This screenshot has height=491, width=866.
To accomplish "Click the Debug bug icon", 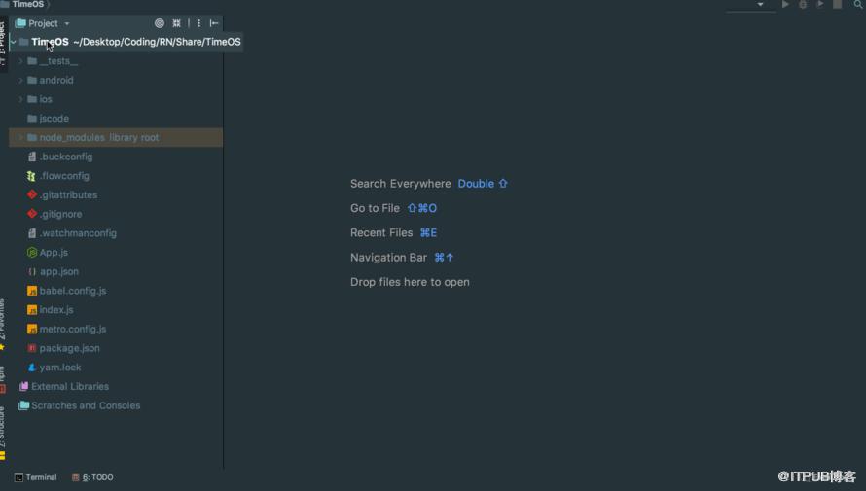I will (803, 5).
